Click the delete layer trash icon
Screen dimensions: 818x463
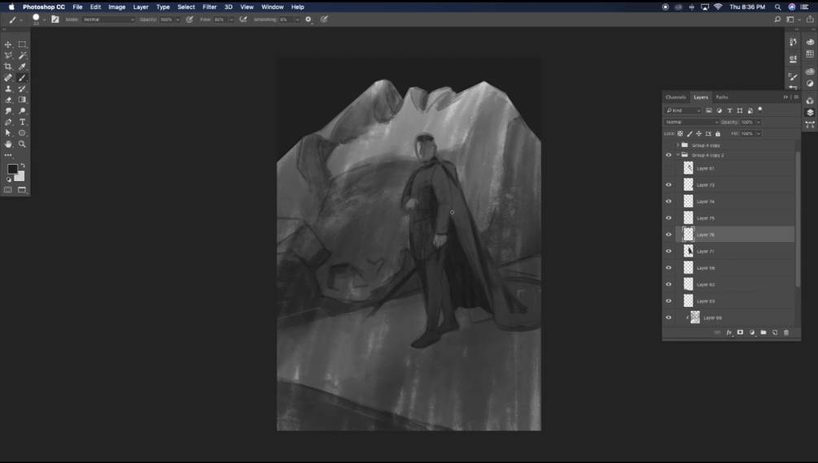786,332
